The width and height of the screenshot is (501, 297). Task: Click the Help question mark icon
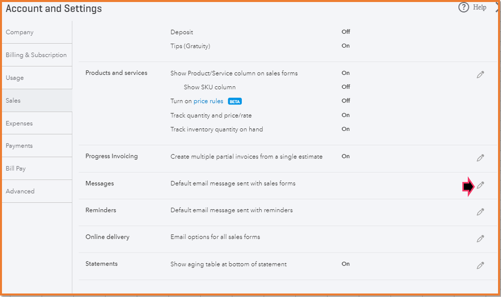pyautogui.click(x=463, y=8)
